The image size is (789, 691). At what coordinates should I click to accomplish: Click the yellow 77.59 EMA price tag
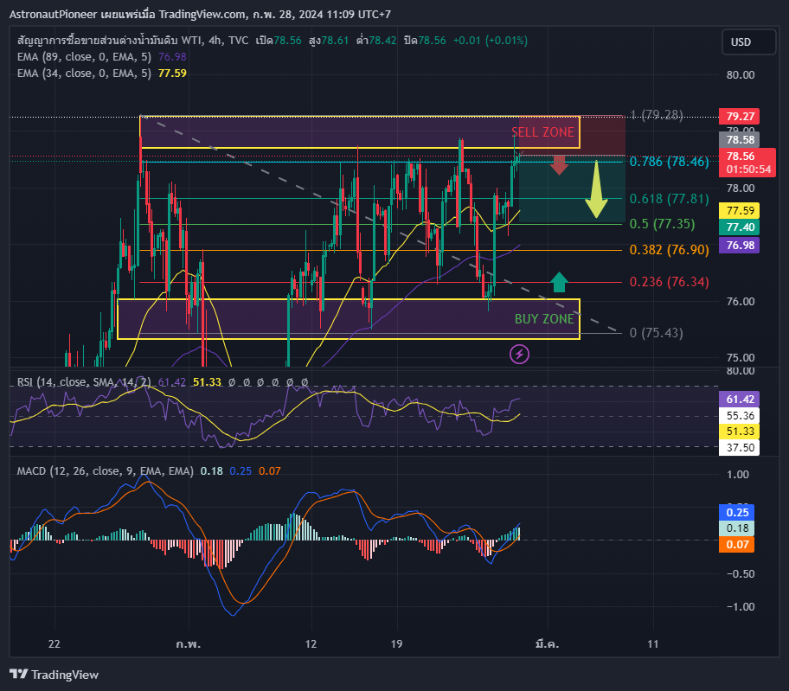coord(740,211)
